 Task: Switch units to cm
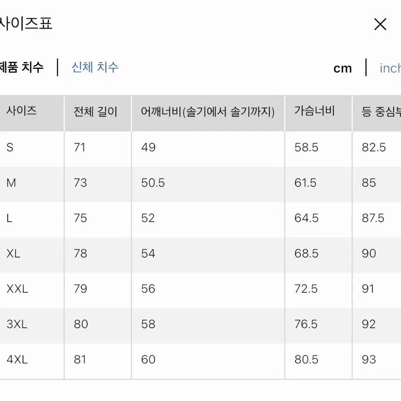pyautogui.click(x=342, y=68)
